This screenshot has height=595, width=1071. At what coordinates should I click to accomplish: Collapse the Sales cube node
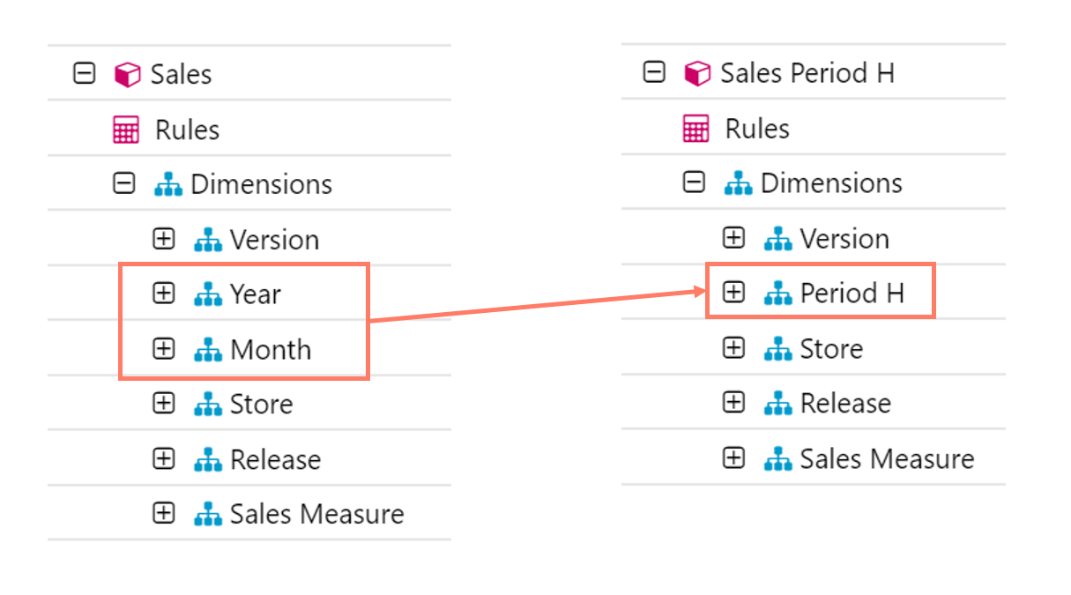(84, 74)
